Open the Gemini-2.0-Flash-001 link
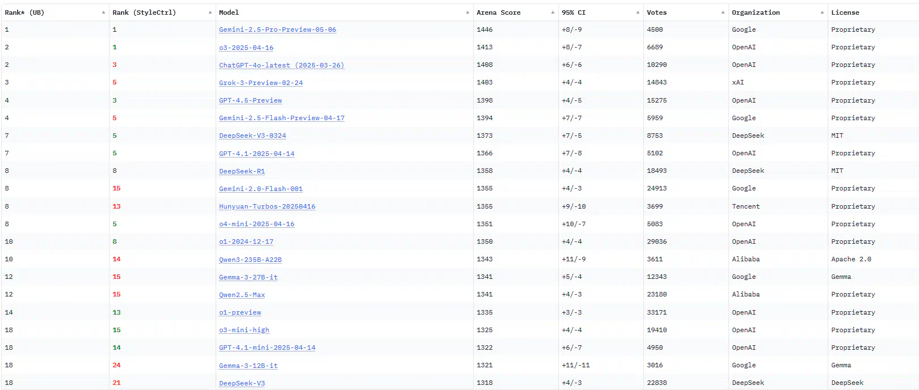 pos(261,189)
